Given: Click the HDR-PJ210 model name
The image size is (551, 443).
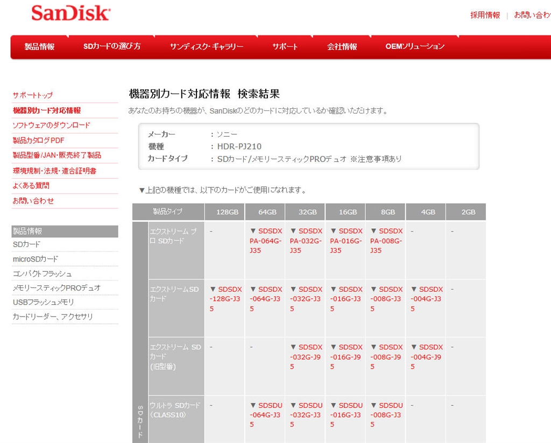Looking at the screenshot, I should (x=239, y=146).
